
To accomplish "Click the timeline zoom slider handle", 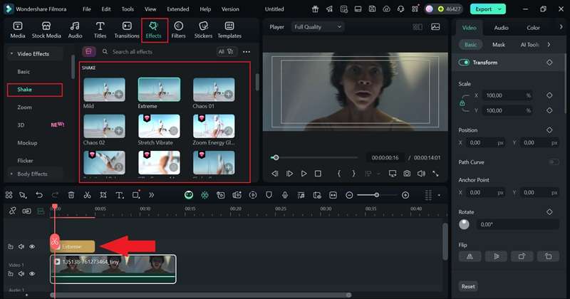I will 377,195.
